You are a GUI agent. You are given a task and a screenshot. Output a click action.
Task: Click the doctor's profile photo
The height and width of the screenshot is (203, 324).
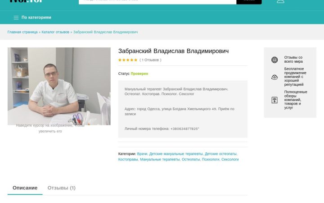(59, 86)
